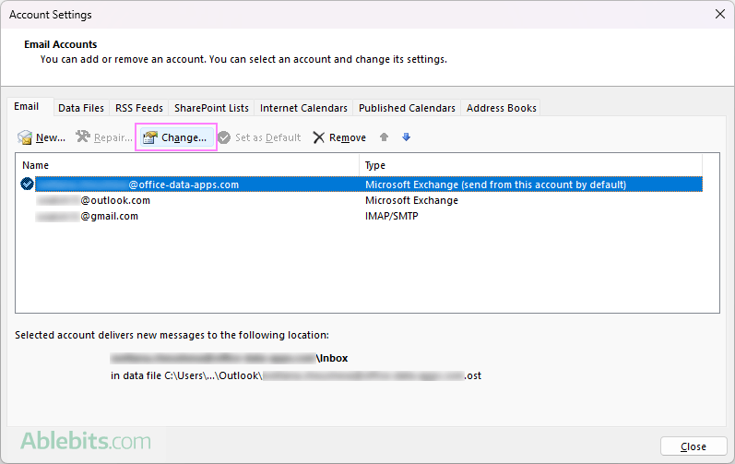Click the Repair... label text
The width and height of the screenshot is (735, 464).
pyautogui.click(x=113, y=137)
